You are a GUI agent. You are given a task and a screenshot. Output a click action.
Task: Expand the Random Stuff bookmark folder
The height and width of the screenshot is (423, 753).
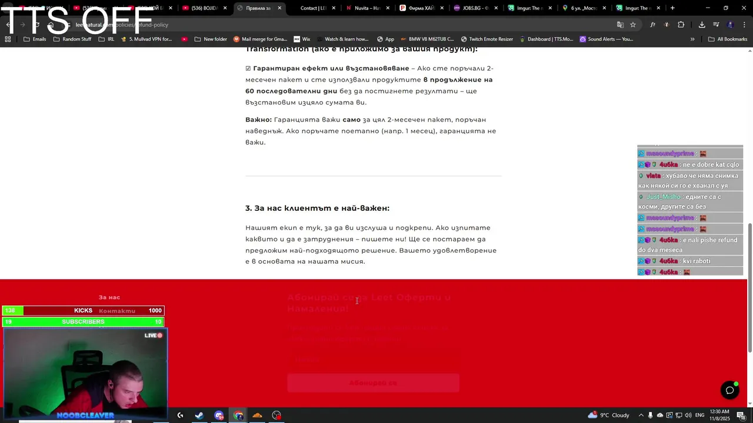point(72,39)
